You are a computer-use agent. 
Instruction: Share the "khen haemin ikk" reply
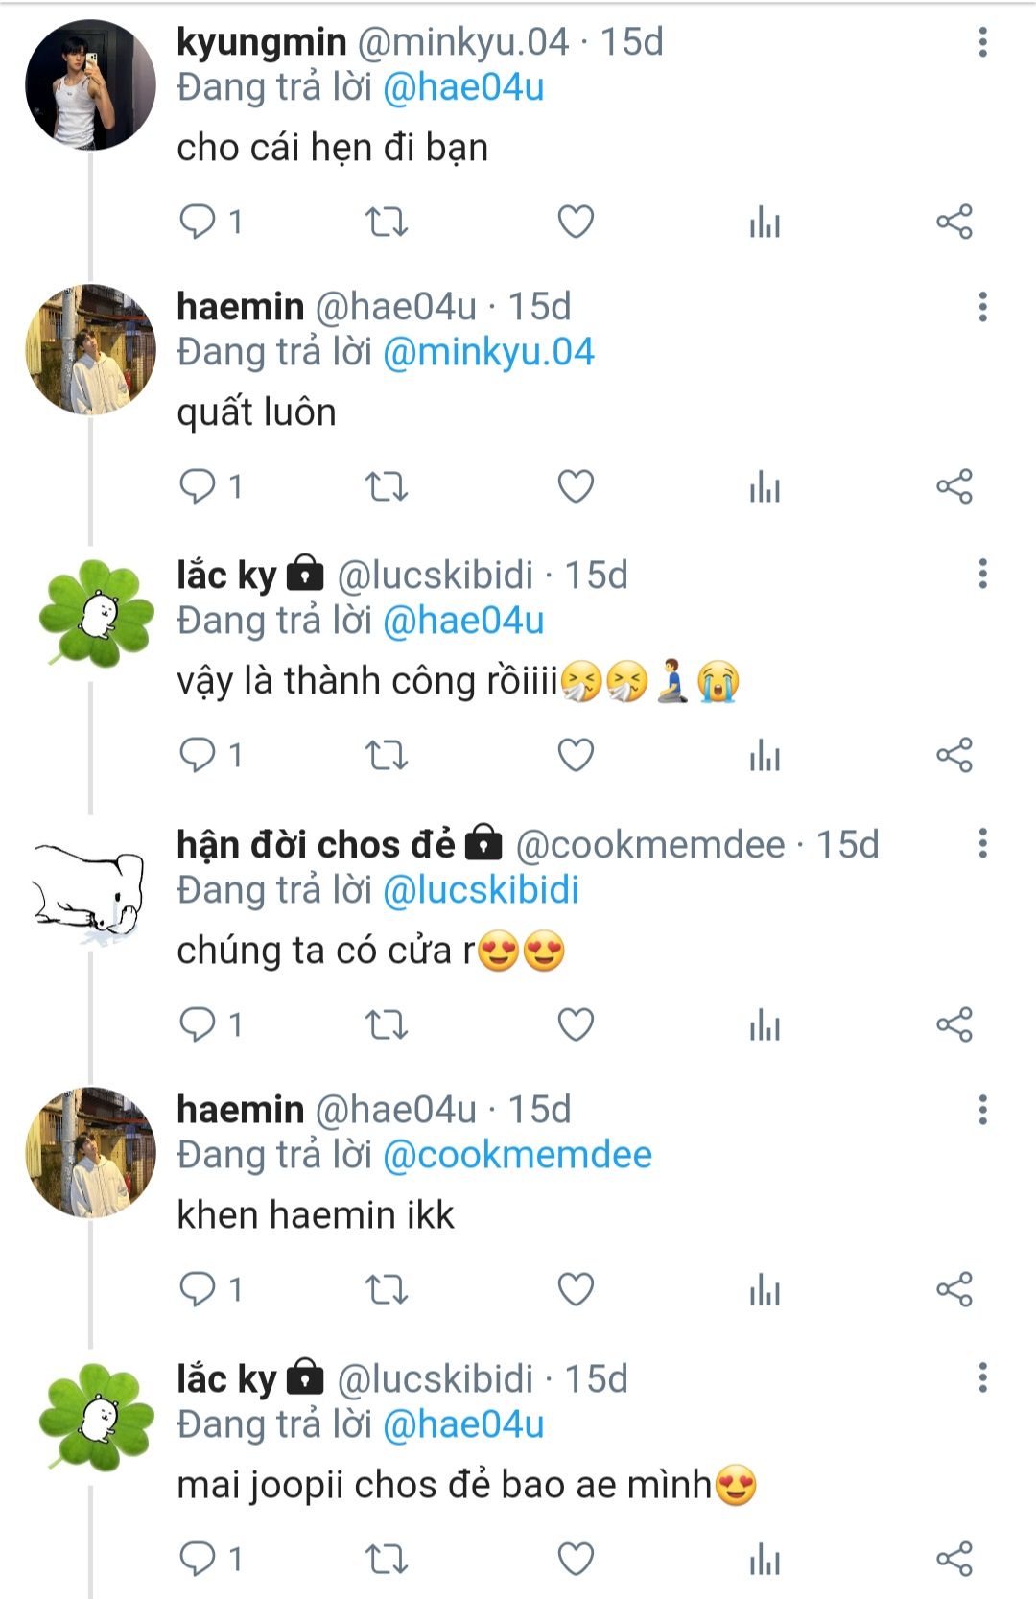[x=954, y=1290]
